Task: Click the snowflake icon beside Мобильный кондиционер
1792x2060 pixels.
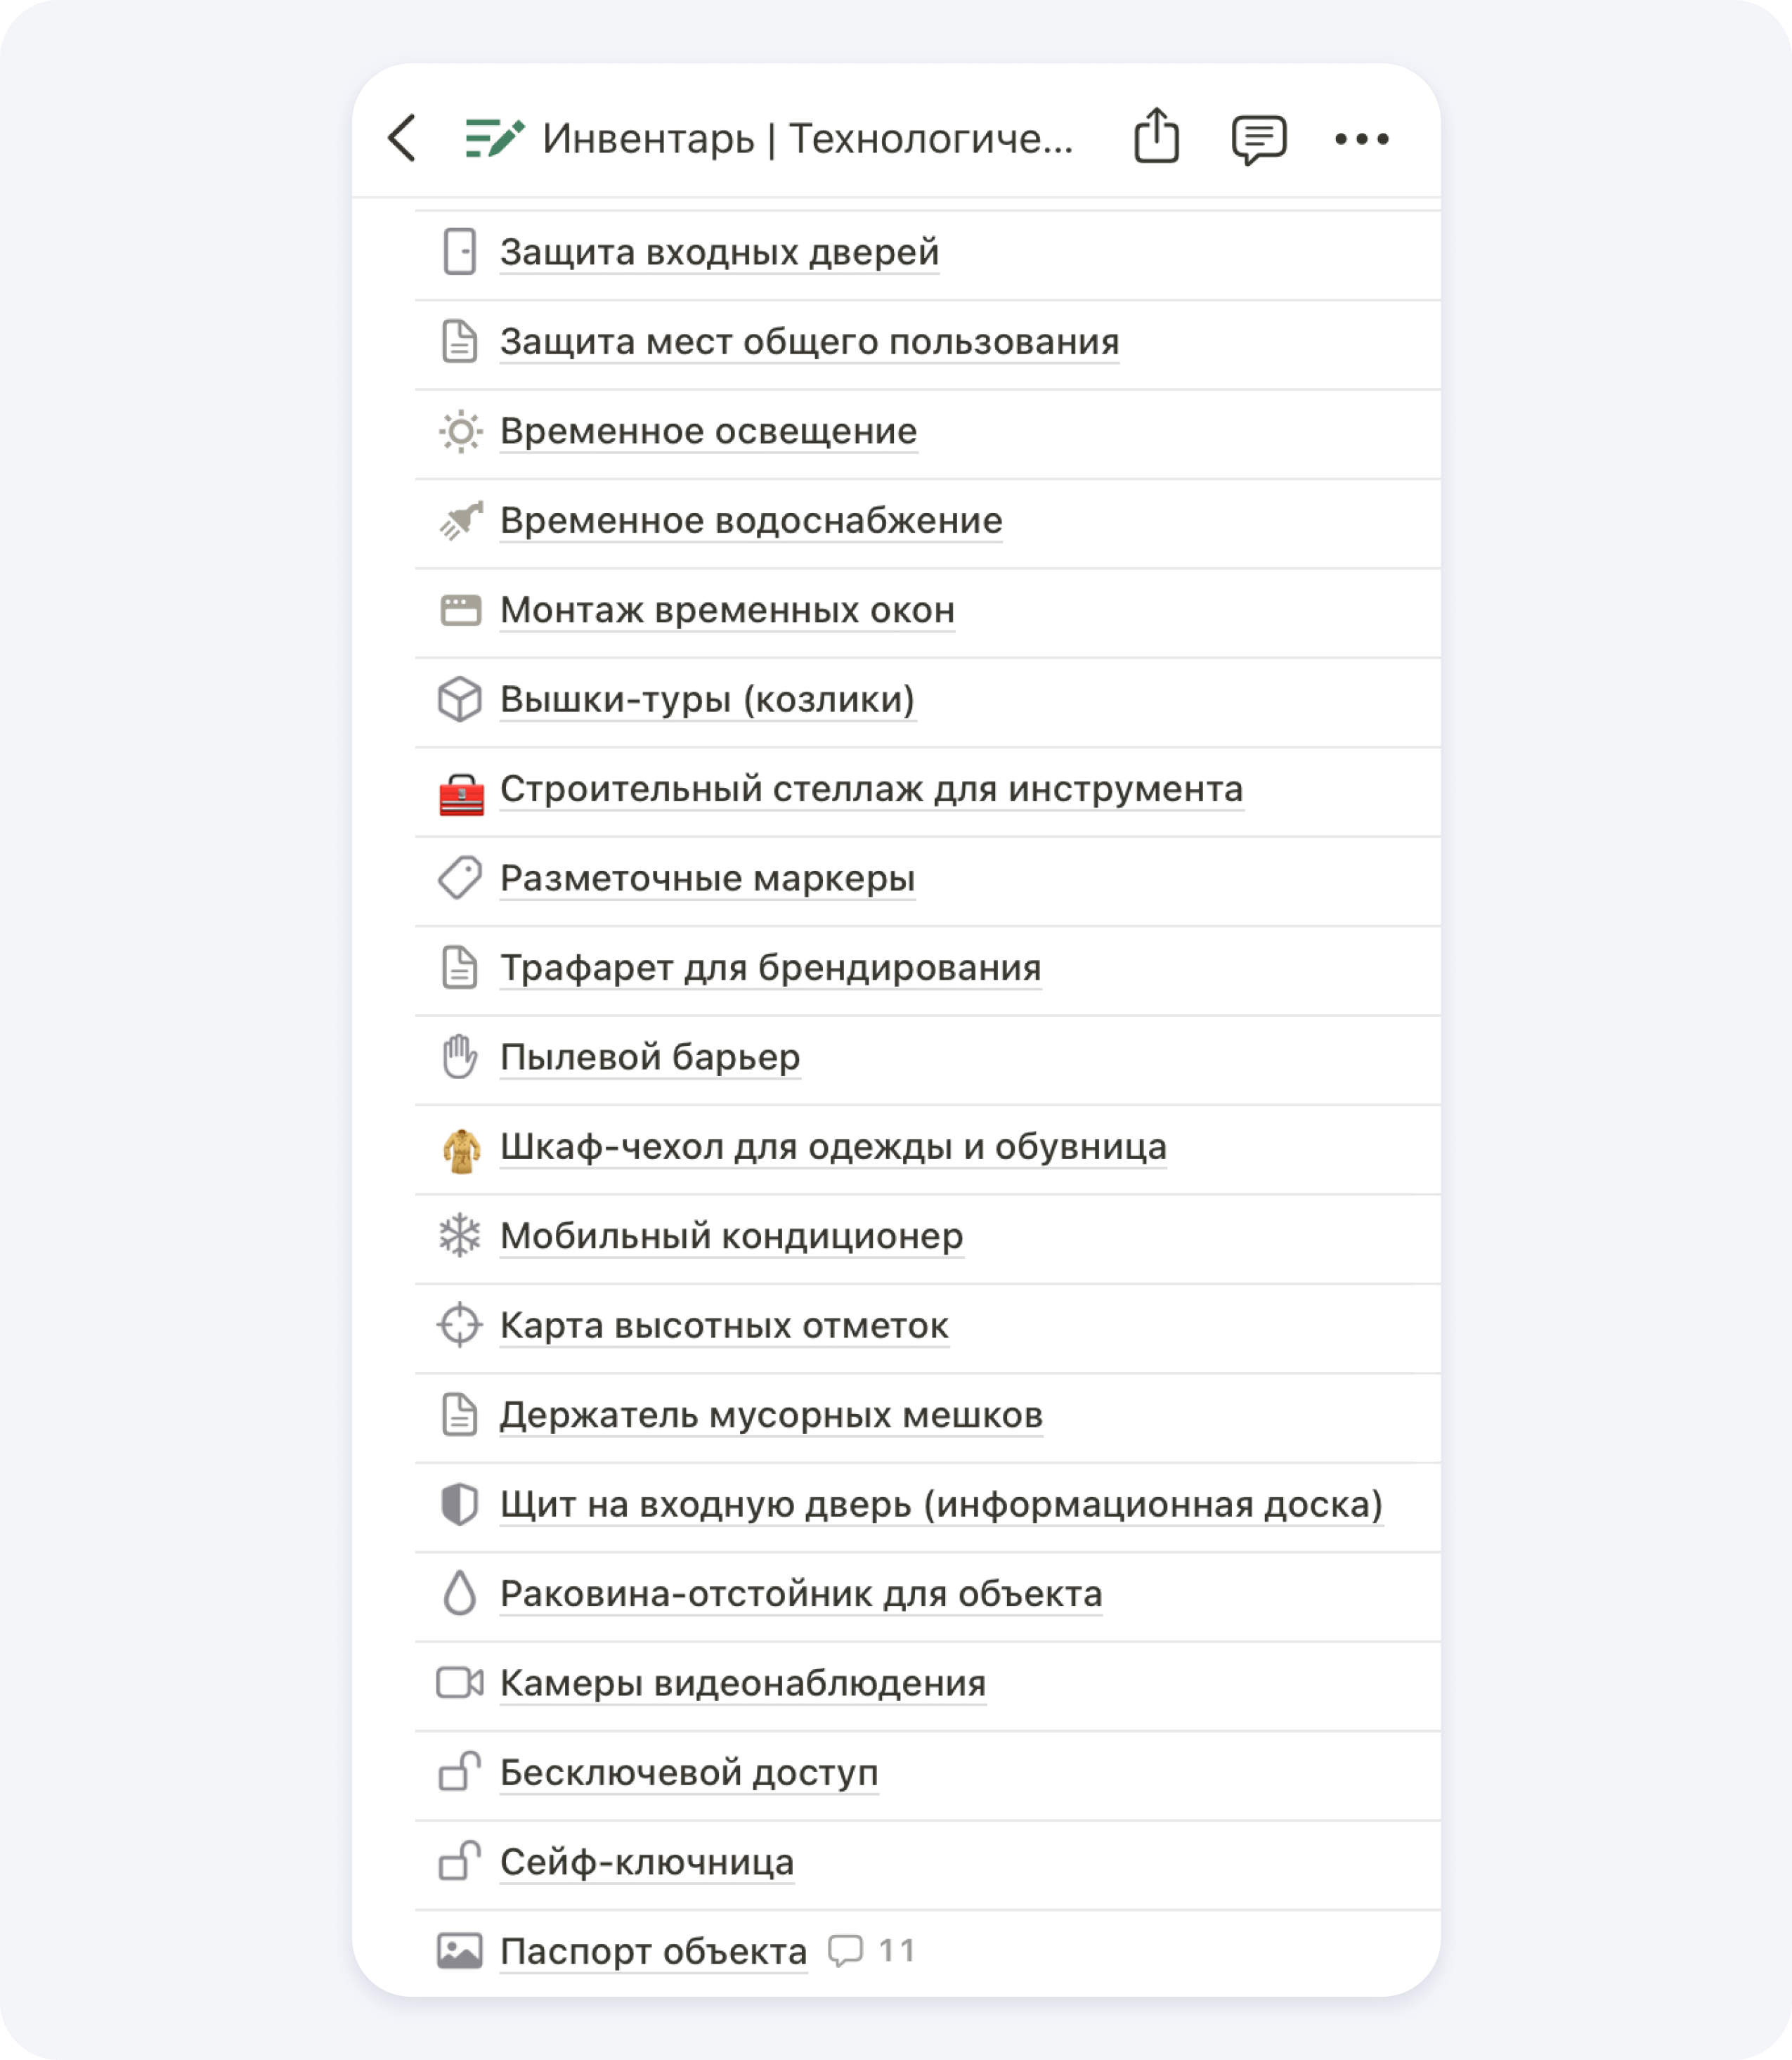Action: click(x=460, y=1236)
